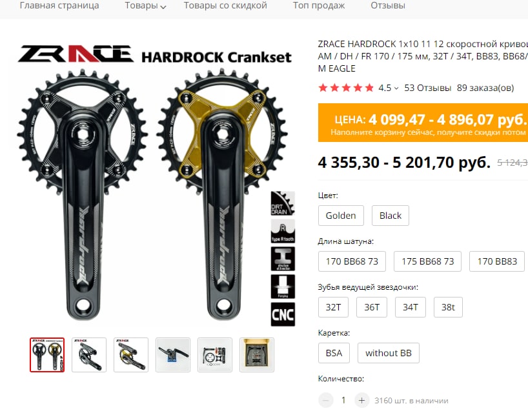
Task: Expand the 4.5 rating breakdown chevron
Action: tap(396, 88)
